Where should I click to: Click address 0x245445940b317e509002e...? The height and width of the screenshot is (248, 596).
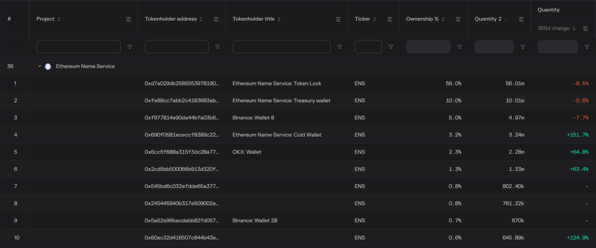click(x=181, y=203)
